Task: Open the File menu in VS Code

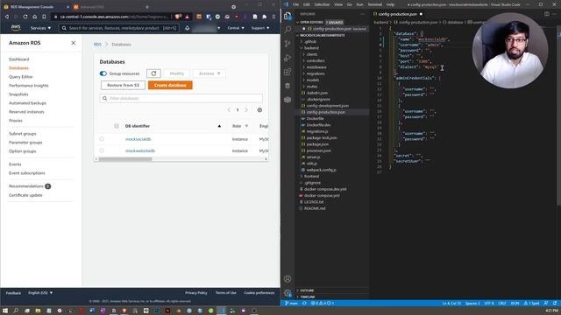Action: tap(295, 4)
